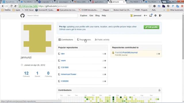Reload the page with refresh icon
This screenshot has height=103, width=184.
[11, 6]
